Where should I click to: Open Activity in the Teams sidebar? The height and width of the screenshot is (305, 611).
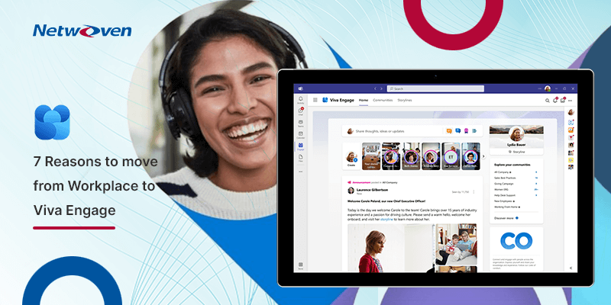(300, 101)
